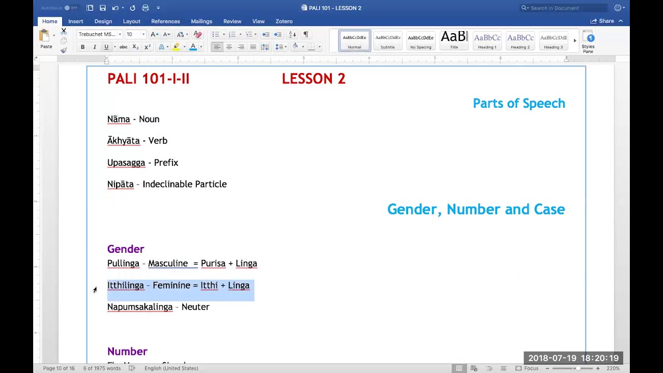Apply the Heading 1 style

[x=487, y=40]
